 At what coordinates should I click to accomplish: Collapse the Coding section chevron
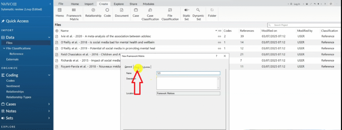point(49,75)
